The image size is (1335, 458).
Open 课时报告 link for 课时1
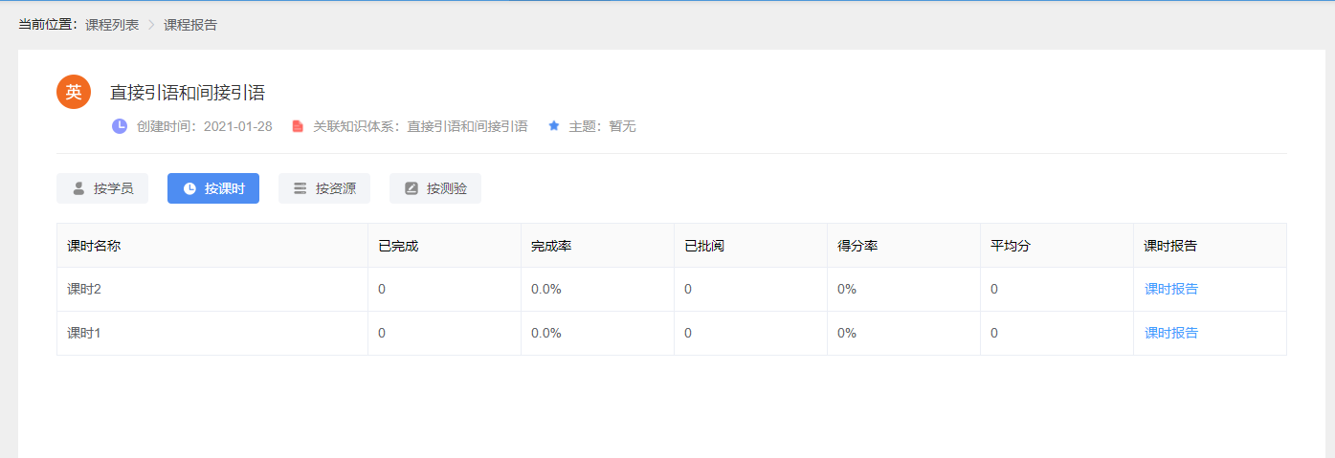pos(1170,333)
